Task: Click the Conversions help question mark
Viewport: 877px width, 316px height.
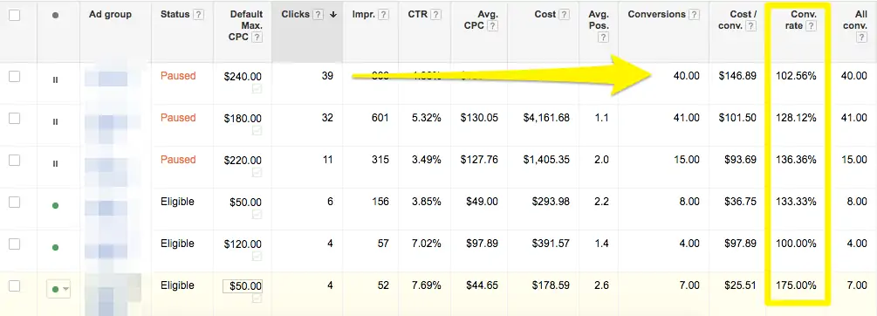Action: [694, 15]
